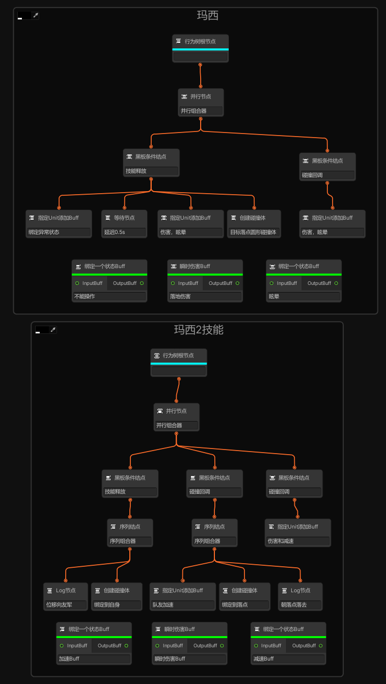The image size is (386, 684).
Task: Click the 绑定异常状态 description field
Action: (x=59, y=232)
